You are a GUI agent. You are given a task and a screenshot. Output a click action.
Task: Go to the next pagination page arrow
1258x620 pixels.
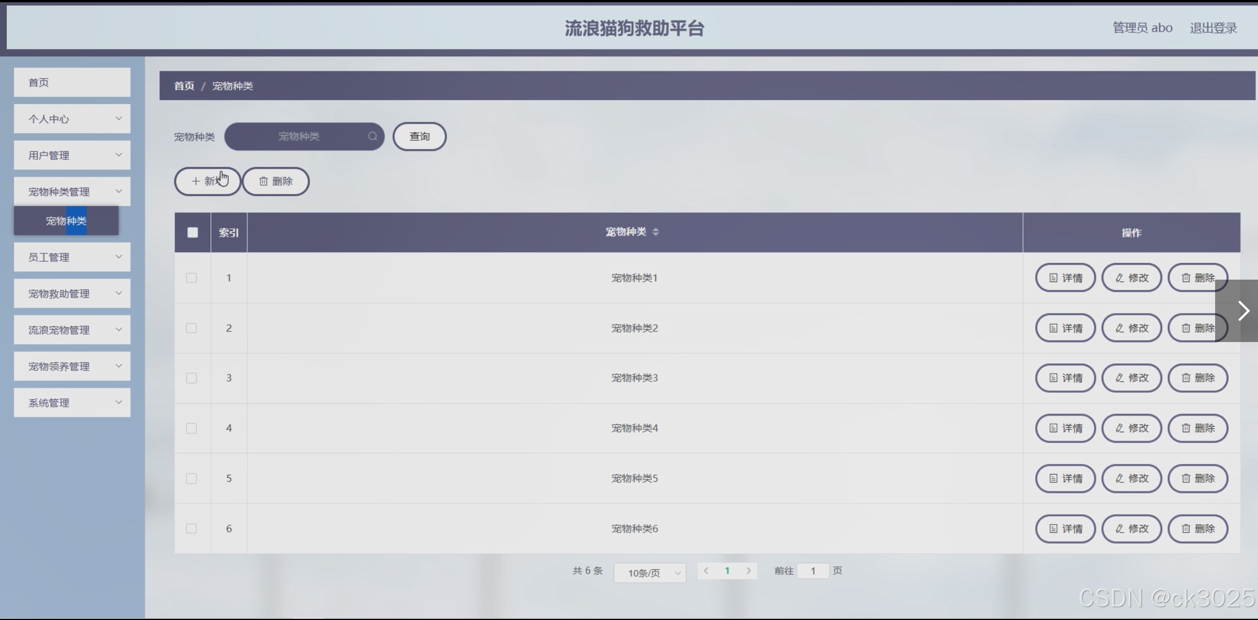[x=748, y=571]
